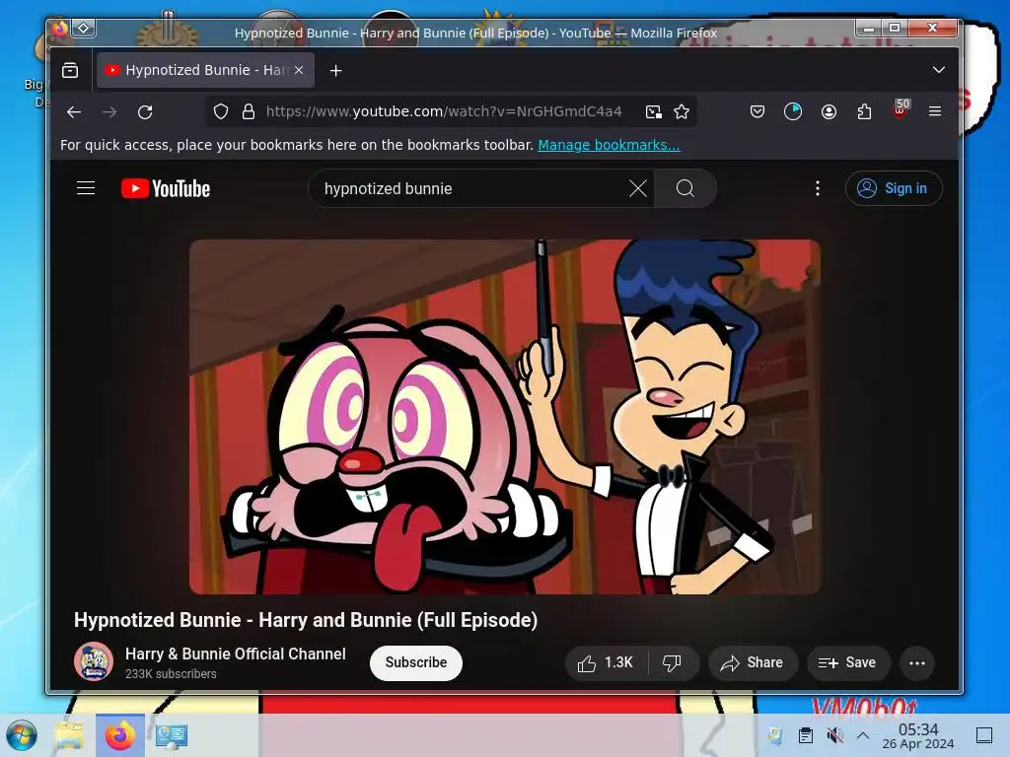Open the settings panel taskbar icon

172,735
